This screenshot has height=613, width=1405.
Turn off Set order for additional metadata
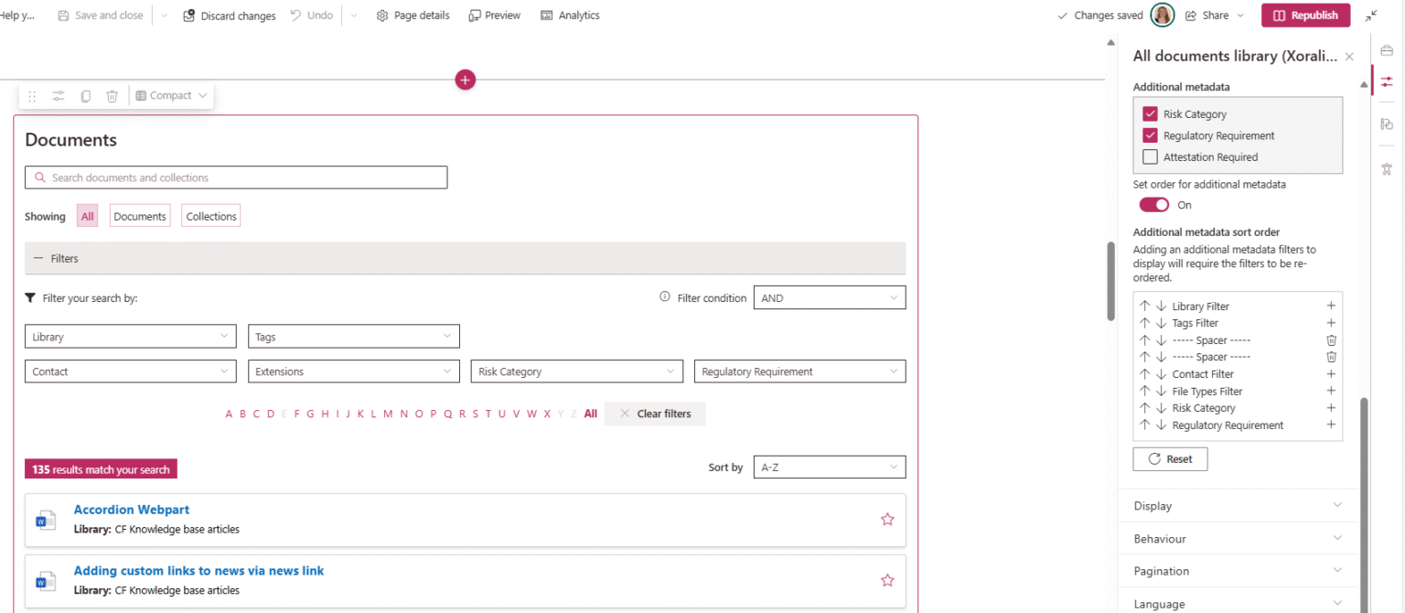pos(1153,205)
